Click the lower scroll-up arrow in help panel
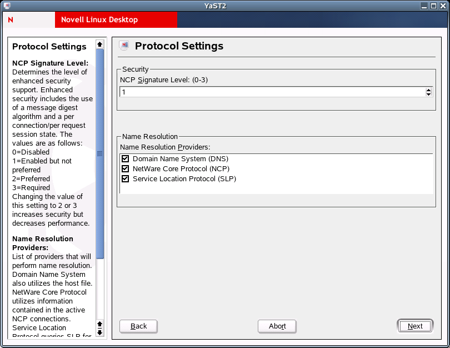Viewport: 450px width, 348px height. [x=99, y=324]
